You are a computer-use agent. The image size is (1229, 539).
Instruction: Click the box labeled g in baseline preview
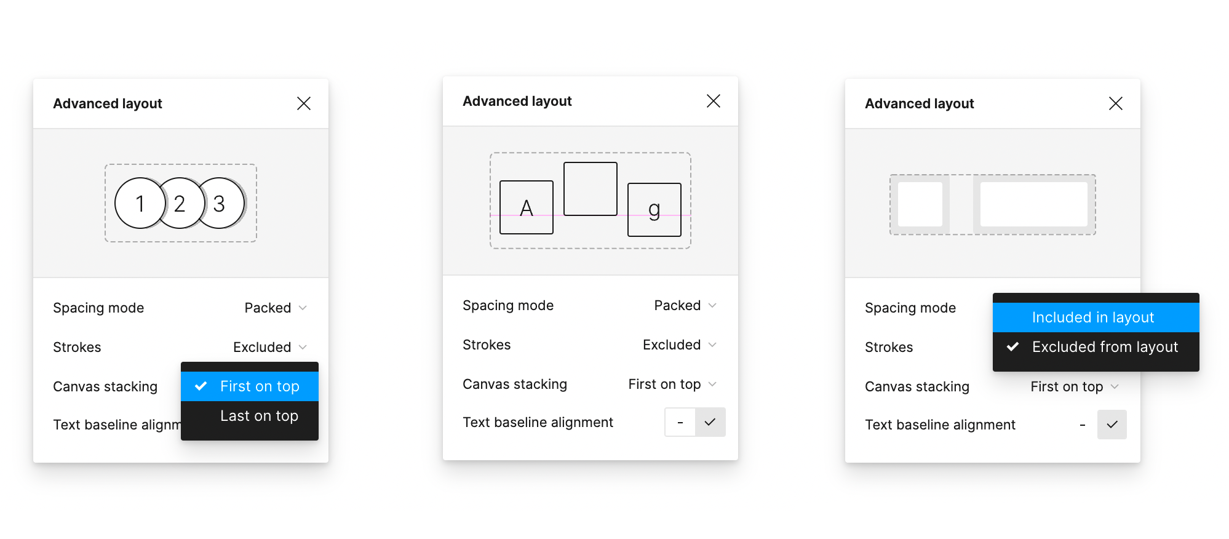[x=654, y=210]
